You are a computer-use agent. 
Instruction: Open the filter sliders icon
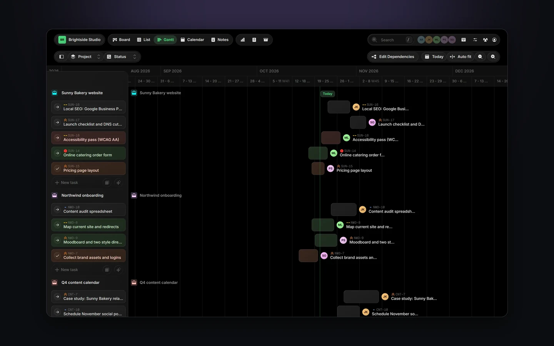[x=475, y=40]
